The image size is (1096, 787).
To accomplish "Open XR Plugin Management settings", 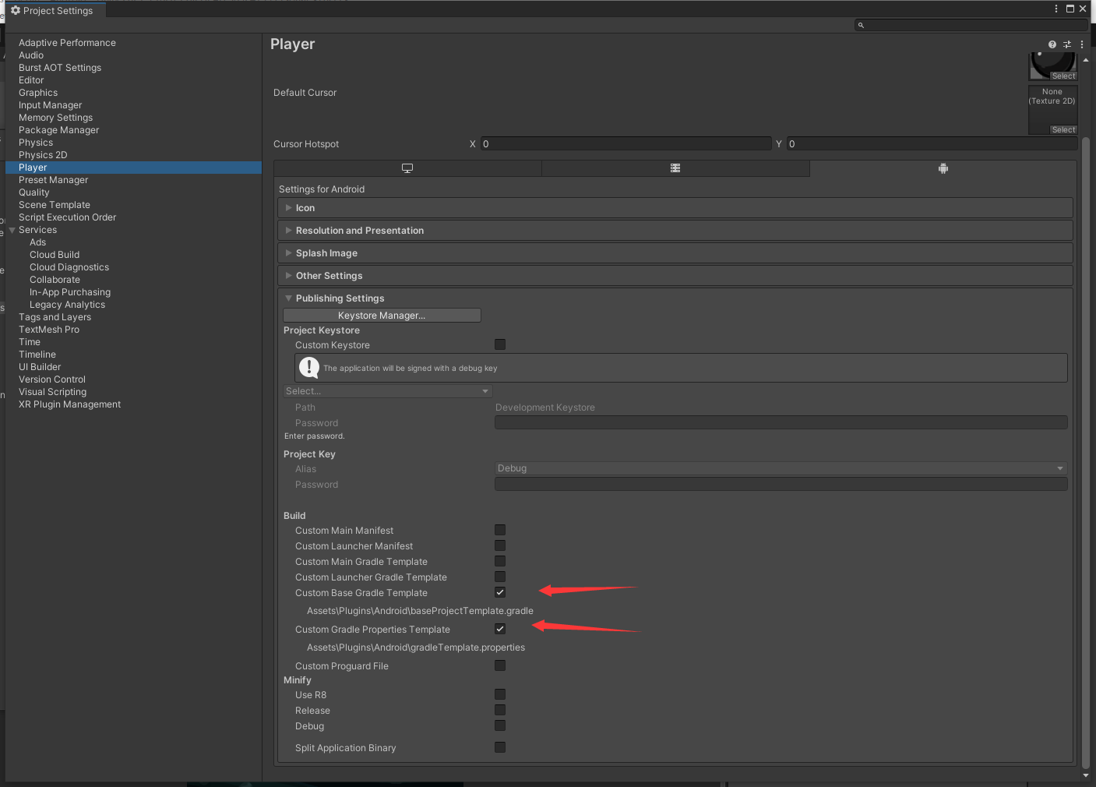I will pyautogui.click(x=69, y=404).
